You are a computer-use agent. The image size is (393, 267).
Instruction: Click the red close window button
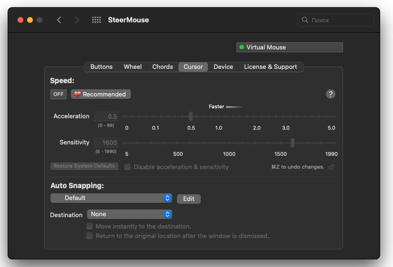click(x=20, y=20)
